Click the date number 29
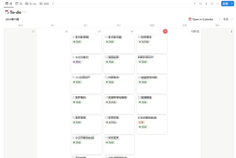236x158 pixels. click(99, 31)
